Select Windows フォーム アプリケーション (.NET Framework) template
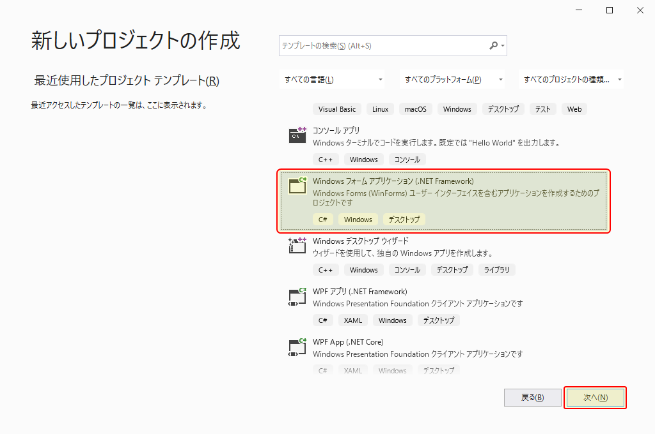Image resolution: width=655 pixels, height=434 pixels. point(444,201)
